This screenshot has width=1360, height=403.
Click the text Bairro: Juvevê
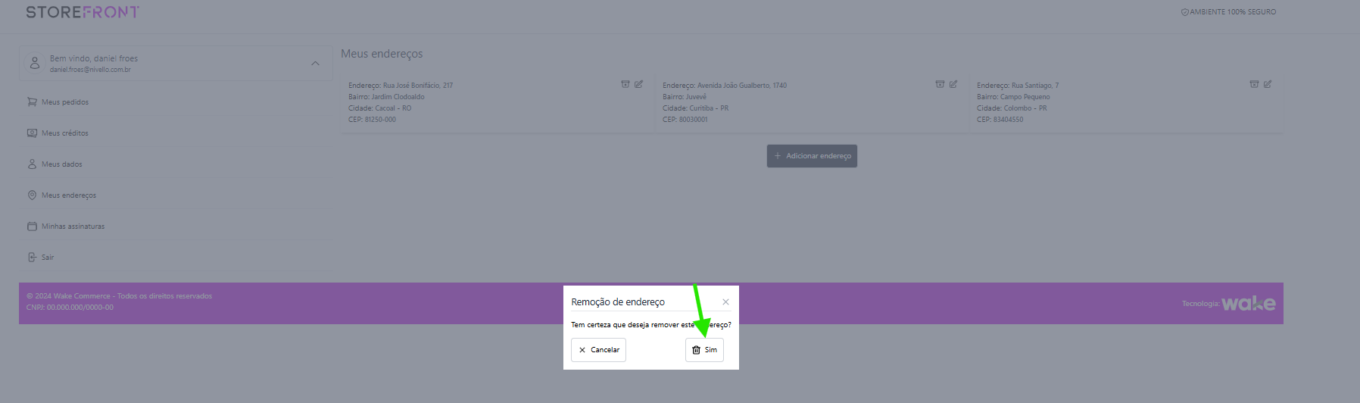685,97
